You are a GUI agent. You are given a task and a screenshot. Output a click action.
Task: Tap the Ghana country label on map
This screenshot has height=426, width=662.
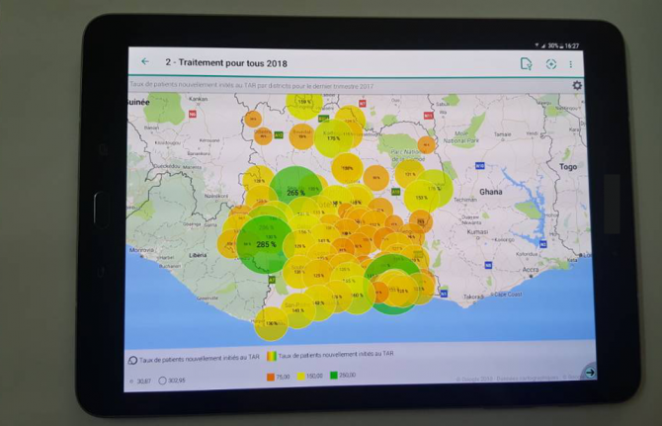490,191
